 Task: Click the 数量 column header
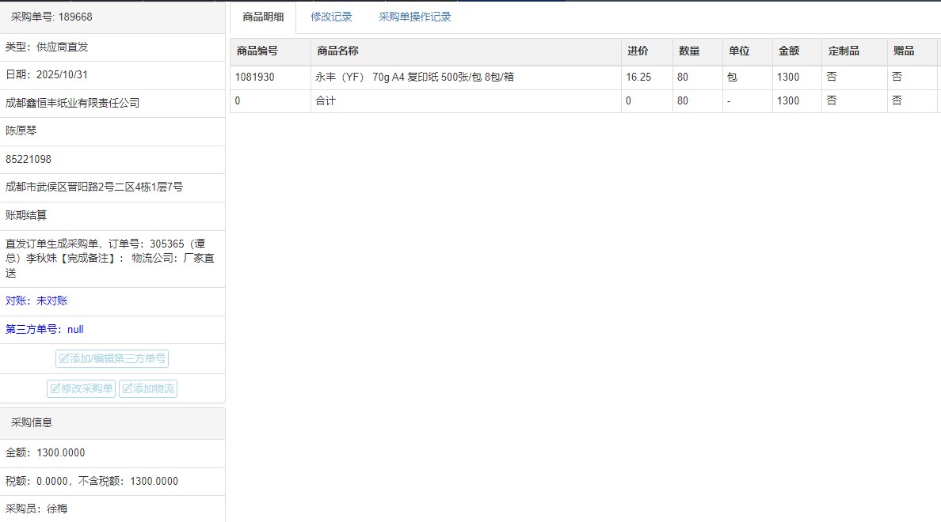tap(689, 51)
